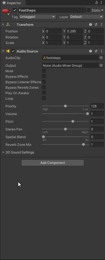Open the Tag dropdown showing Untagged

[37, 17]
